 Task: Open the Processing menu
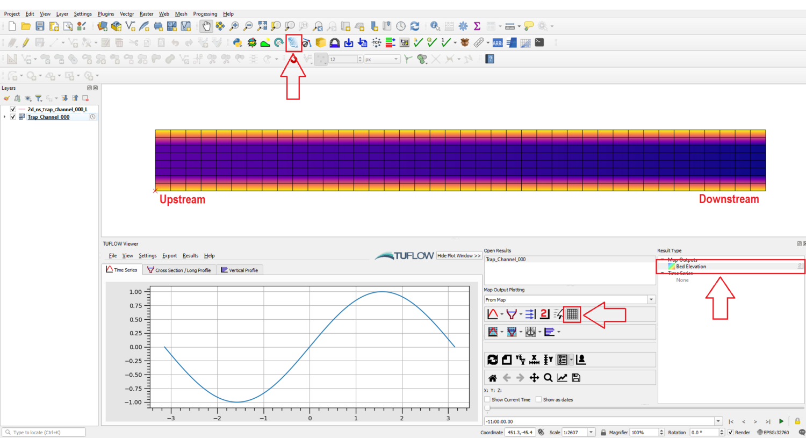[x=205, y=13]
